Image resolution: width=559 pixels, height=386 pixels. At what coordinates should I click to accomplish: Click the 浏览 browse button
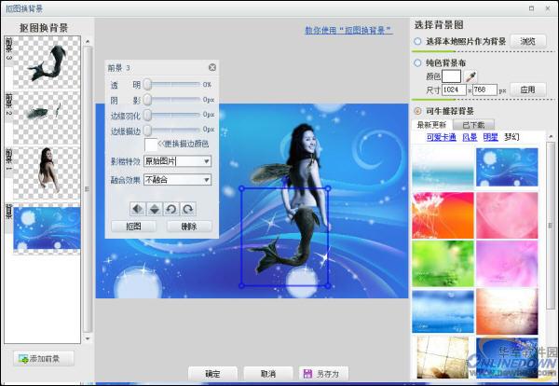coord(527,41)
